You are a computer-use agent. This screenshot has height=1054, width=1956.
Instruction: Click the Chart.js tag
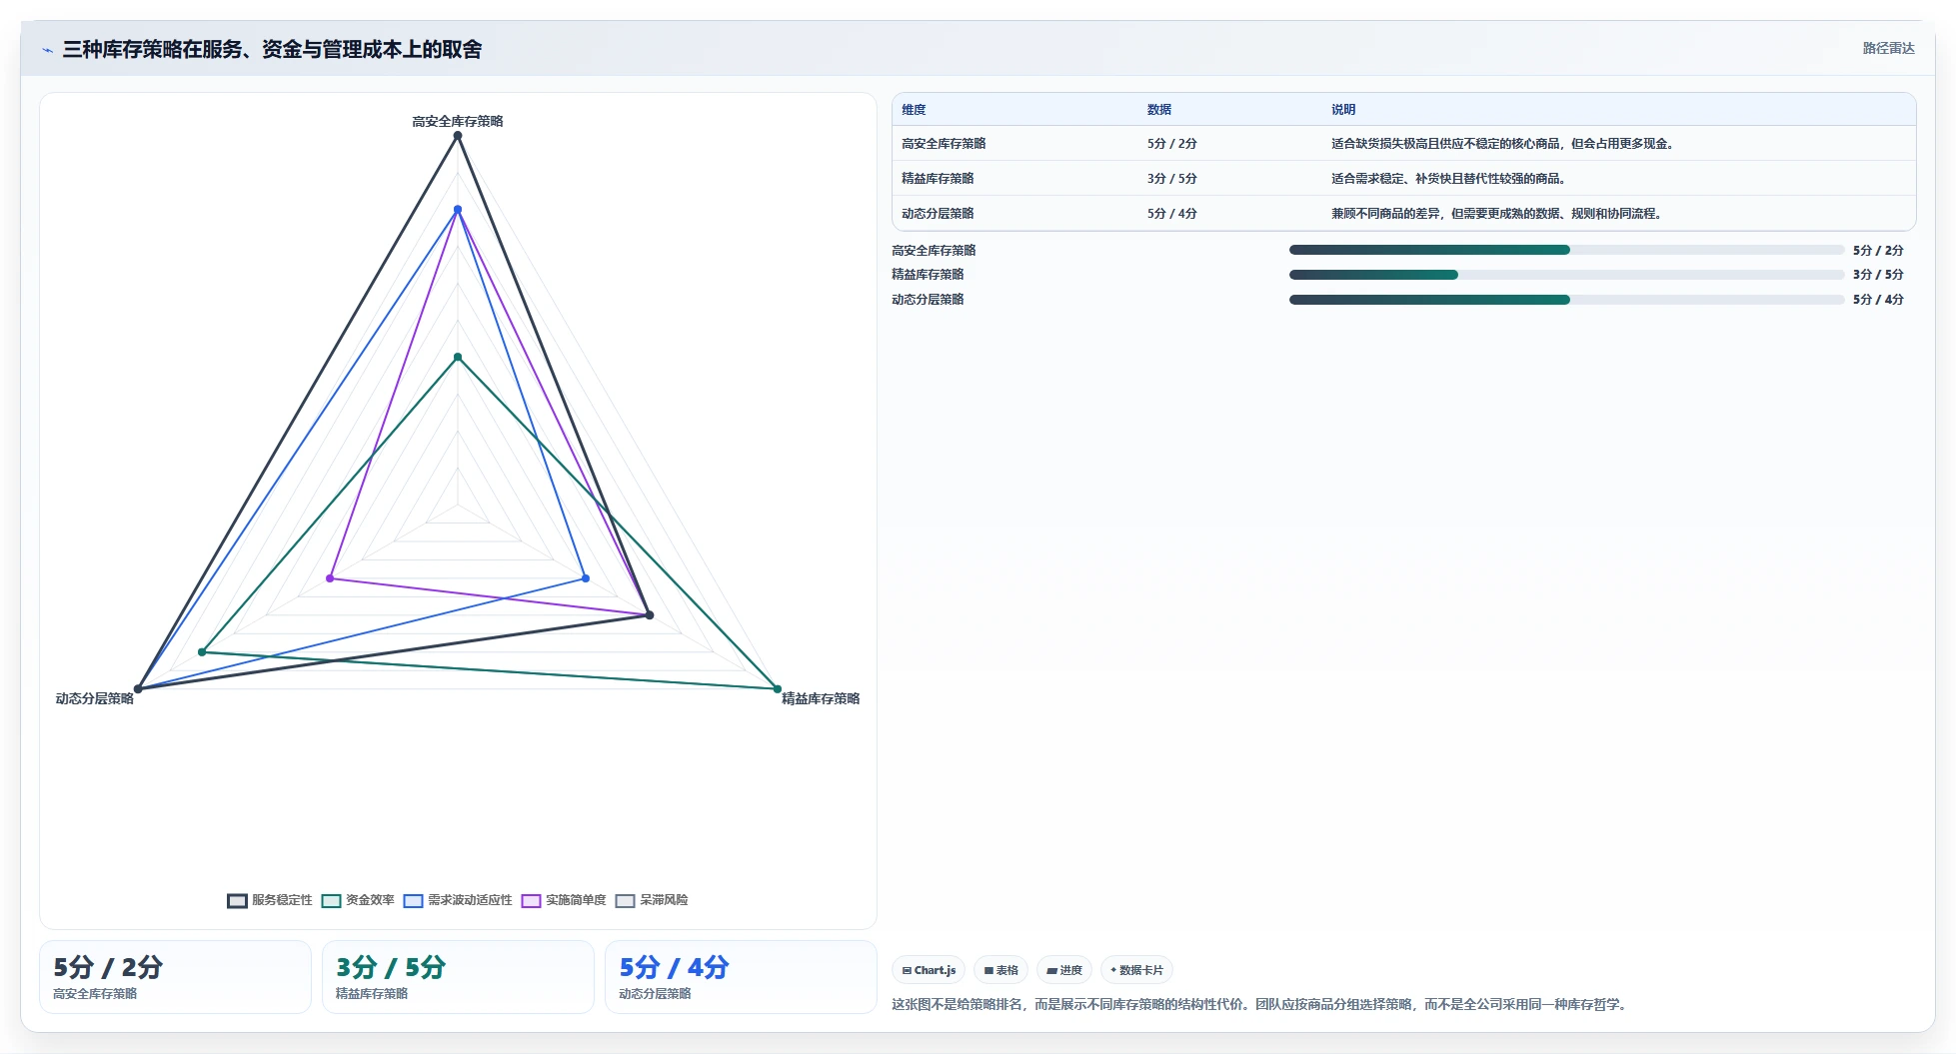coord(929,970)
